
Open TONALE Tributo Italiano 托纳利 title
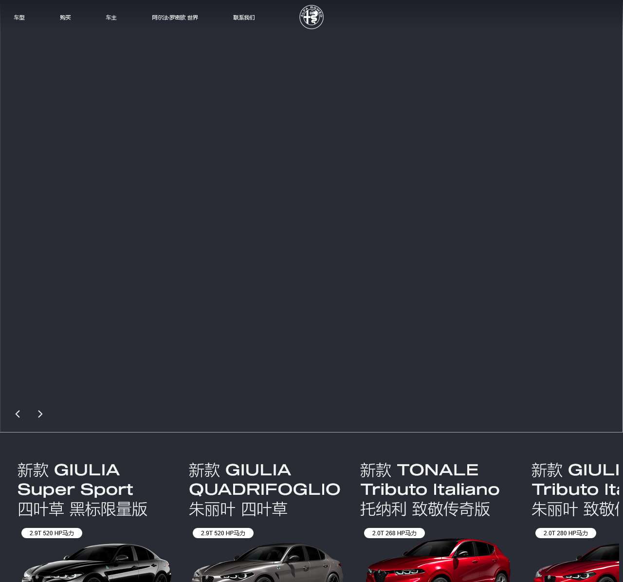tap(430, 489)
